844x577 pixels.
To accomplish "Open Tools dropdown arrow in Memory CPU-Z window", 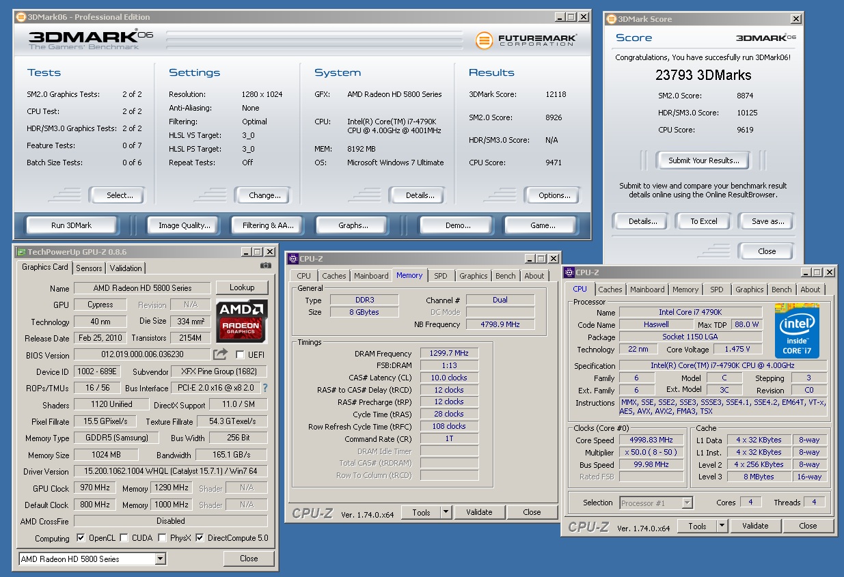I will [x=446, y=512].
